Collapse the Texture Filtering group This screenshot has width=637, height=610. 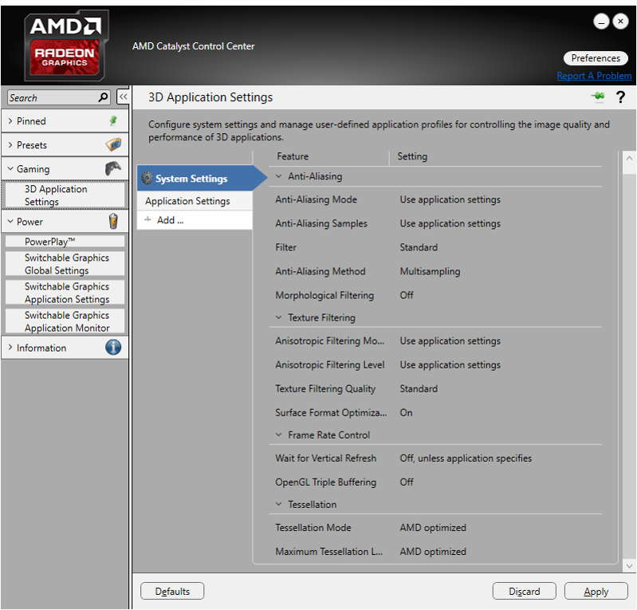(278, 317)
